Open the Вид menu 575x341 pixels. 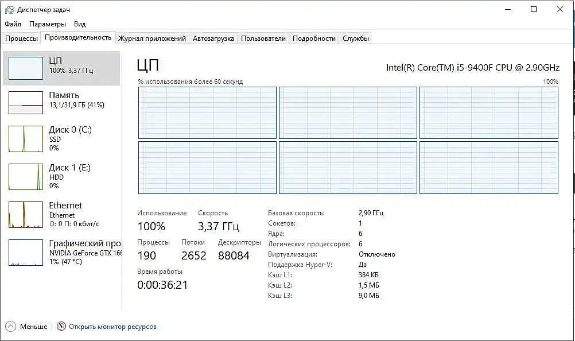[80, 24]
